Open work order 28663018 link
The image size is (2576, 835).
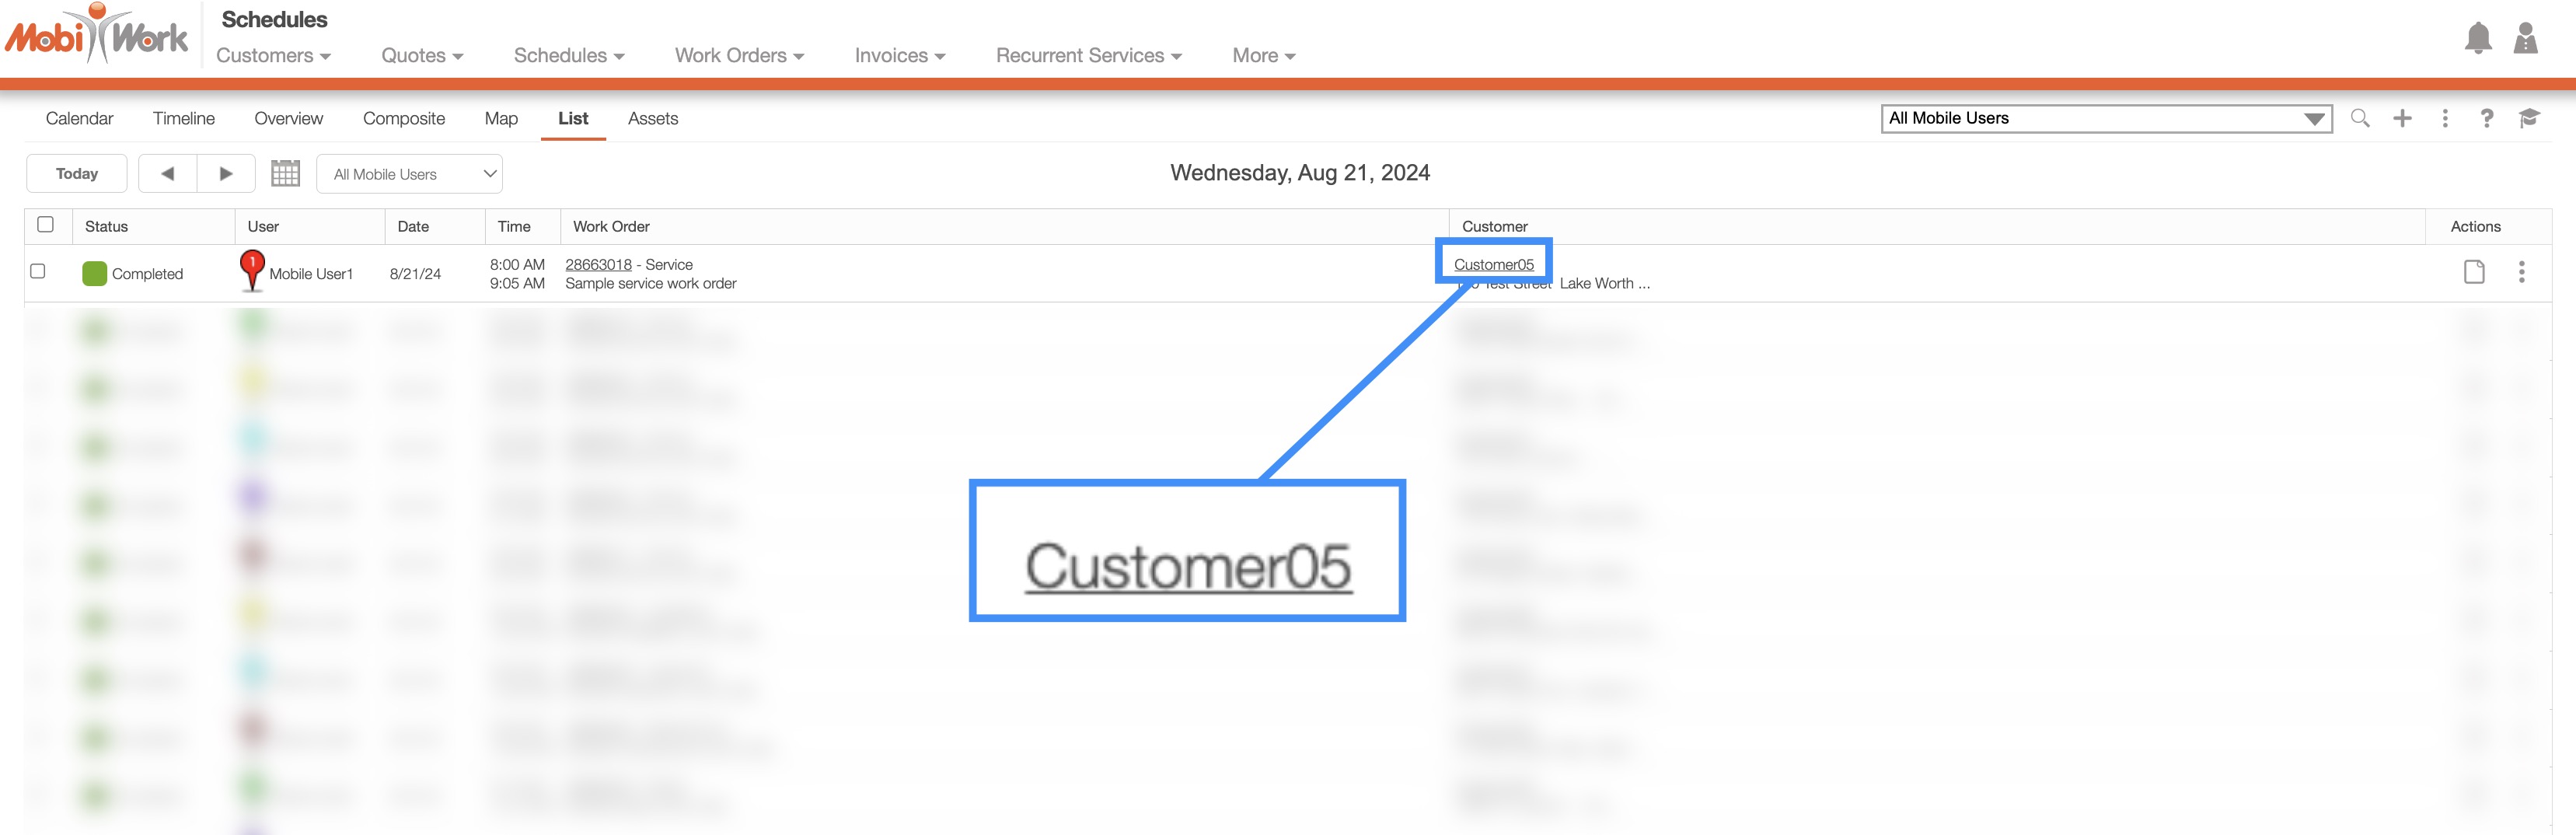pyautogui.click(x=598, y=265)
